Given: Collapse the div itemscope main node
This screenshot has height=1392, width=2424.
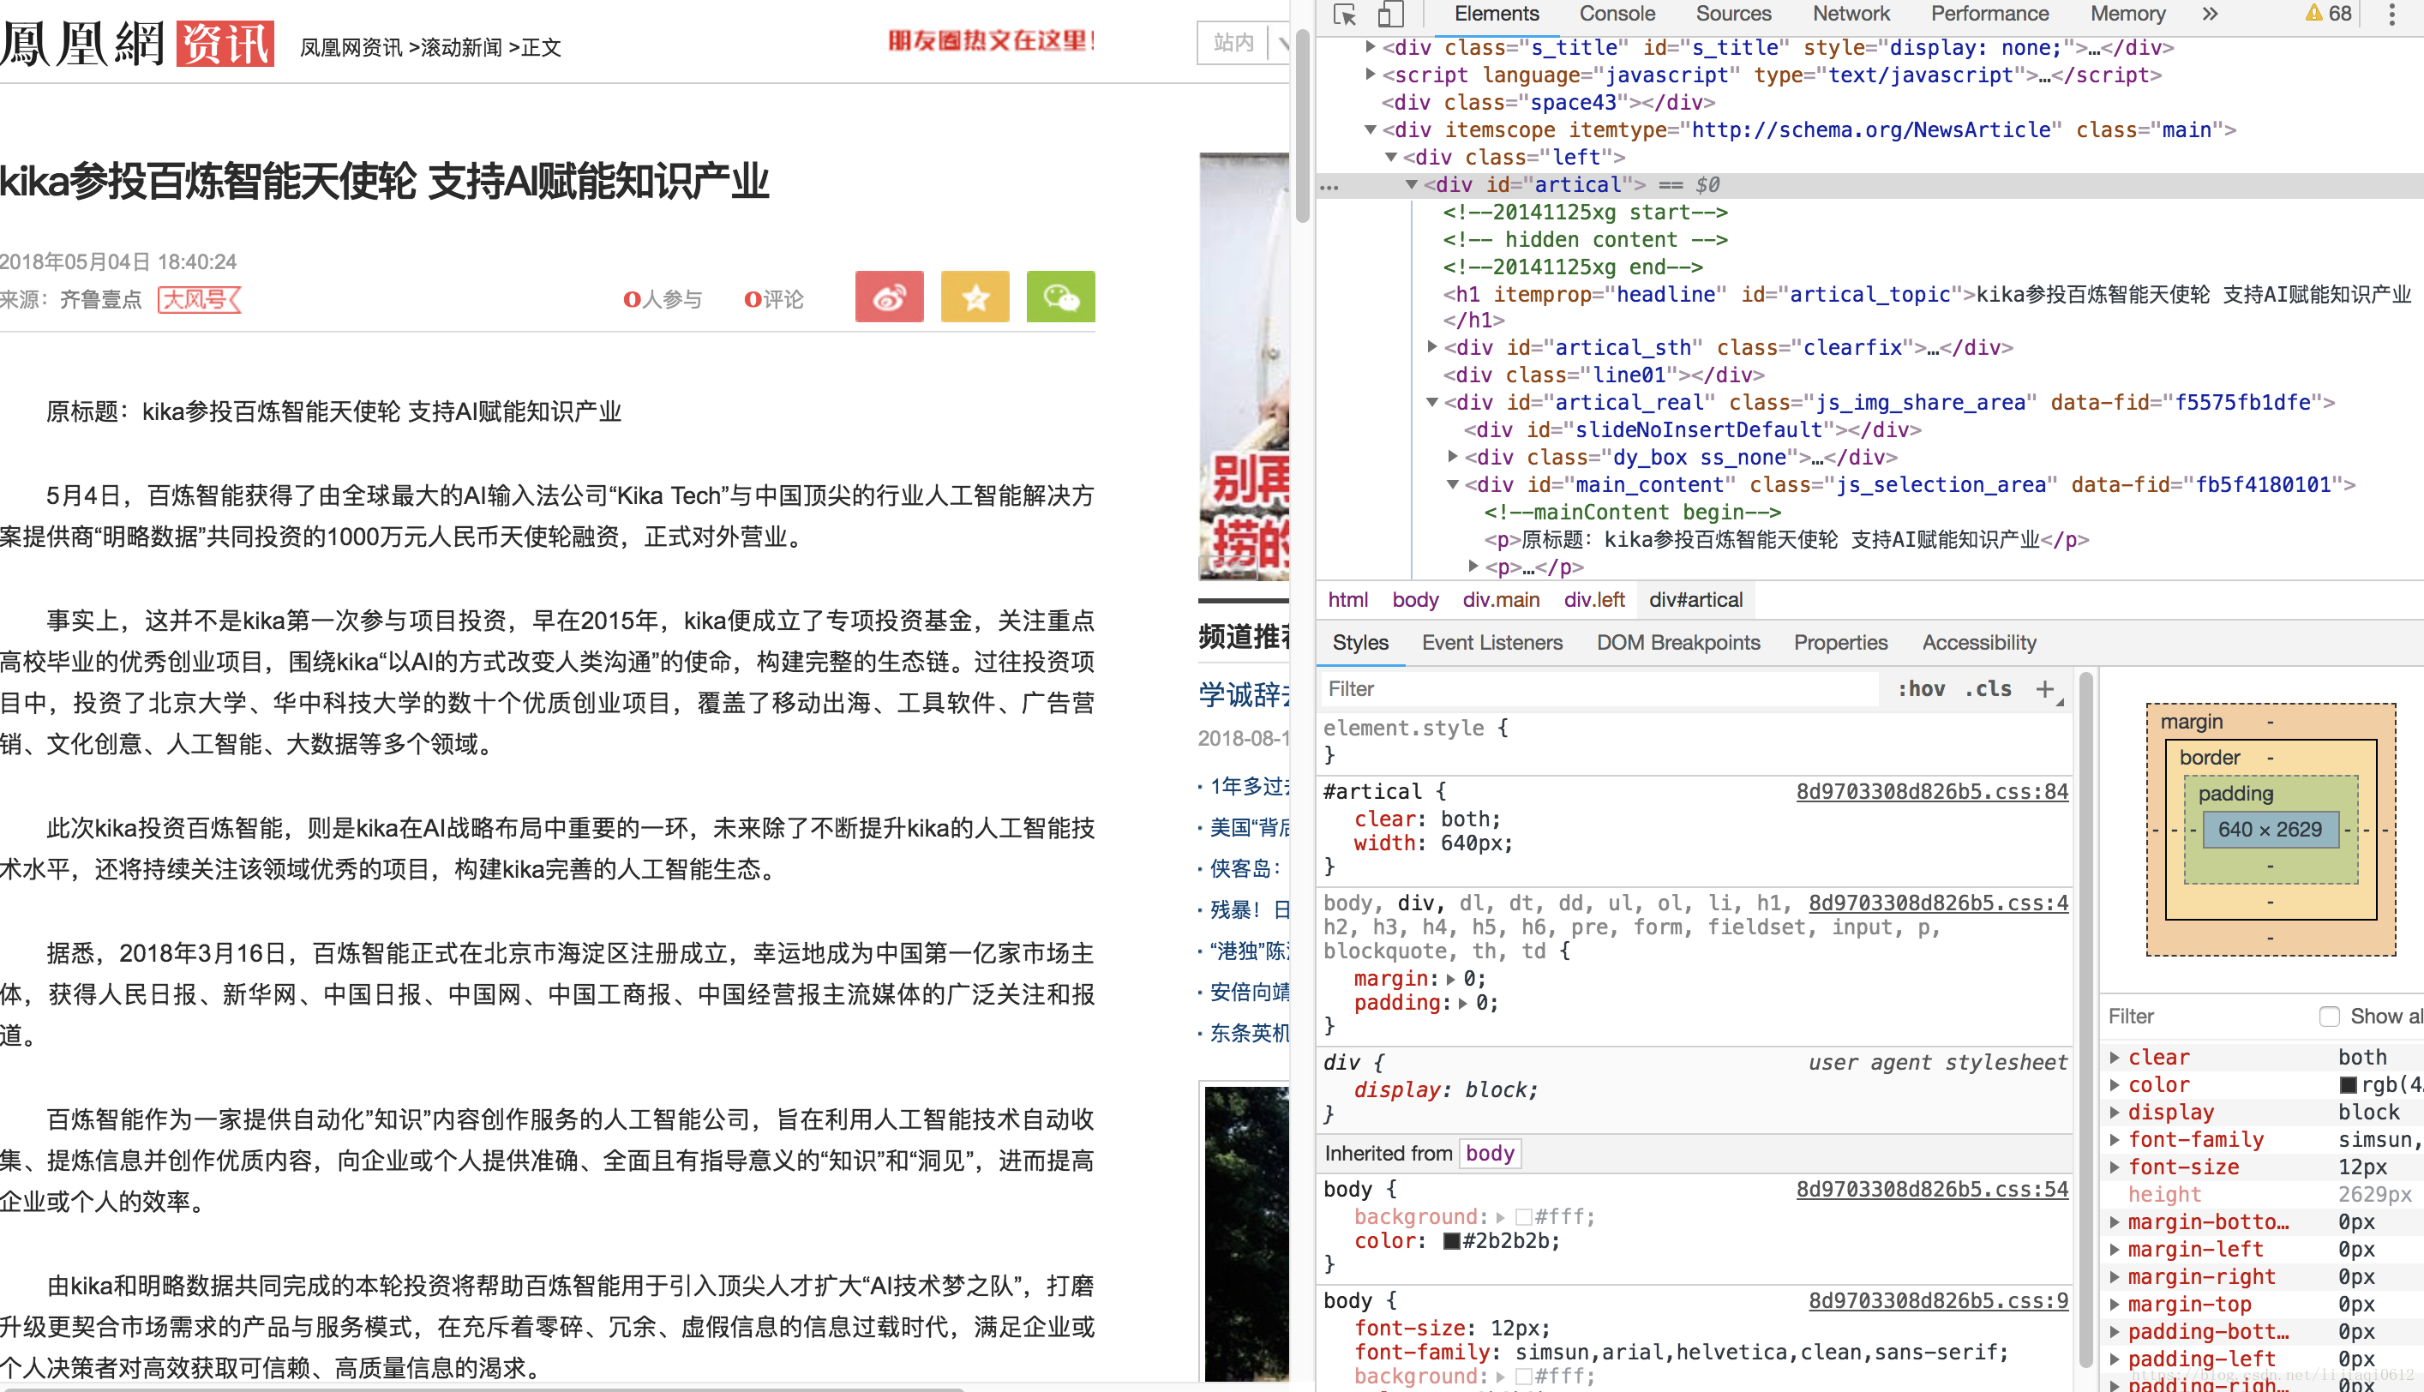Looking at the screenshot, I should [x=1370, y=129].
